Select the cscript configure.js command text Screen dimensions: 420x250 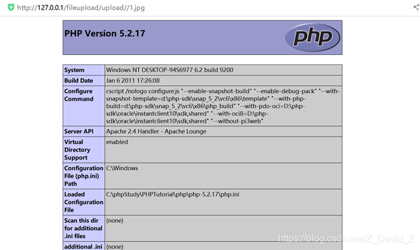[223, 106]
